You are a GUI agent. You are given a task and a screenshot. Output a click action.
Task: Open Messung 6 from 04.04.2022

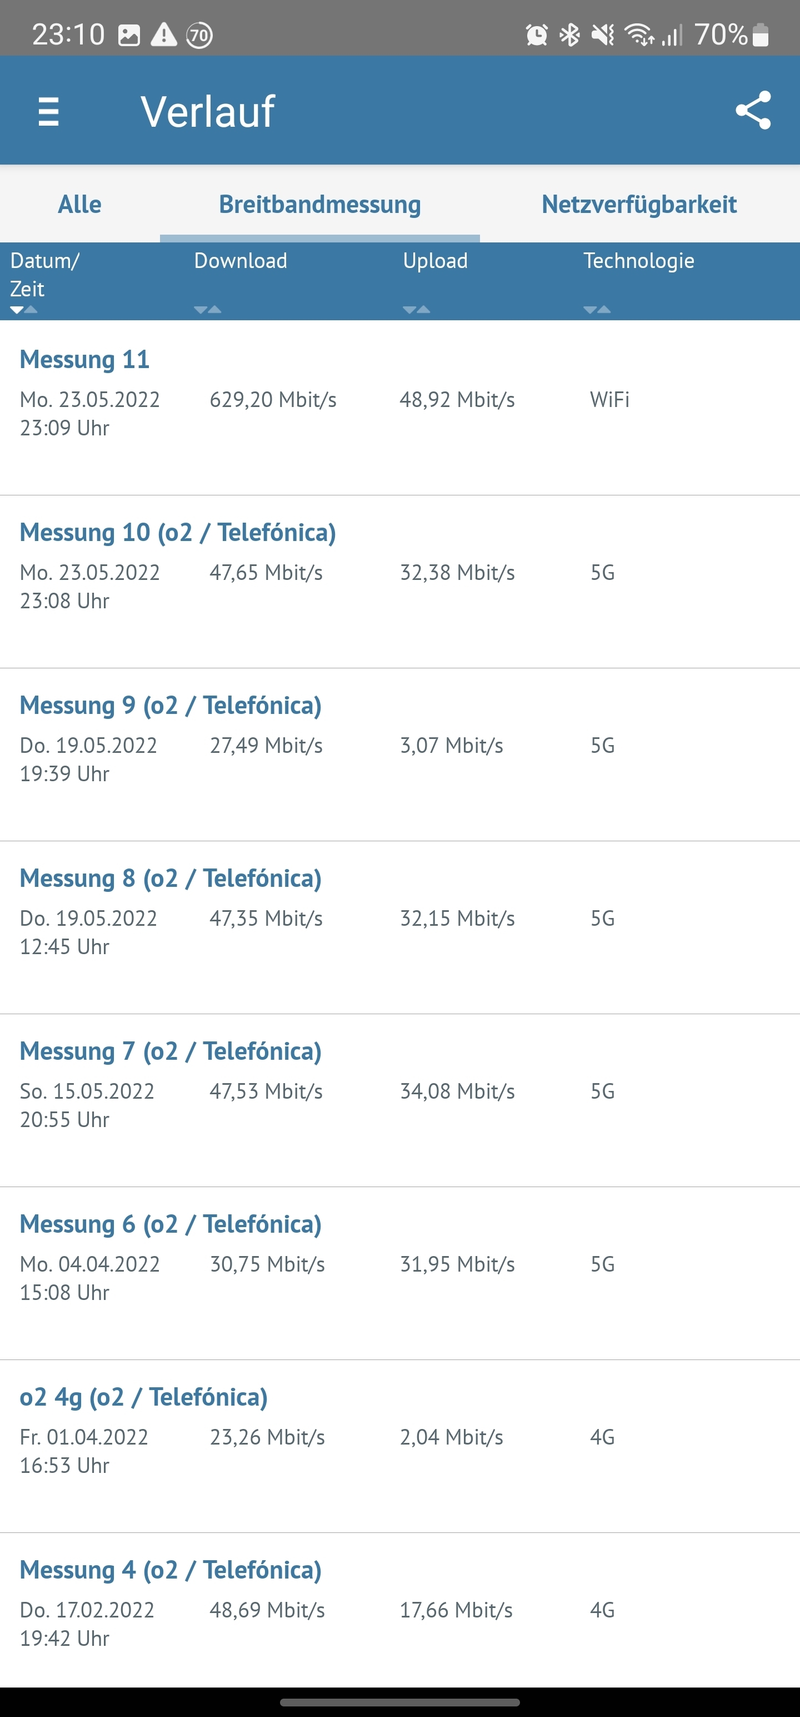[399, 1273]
